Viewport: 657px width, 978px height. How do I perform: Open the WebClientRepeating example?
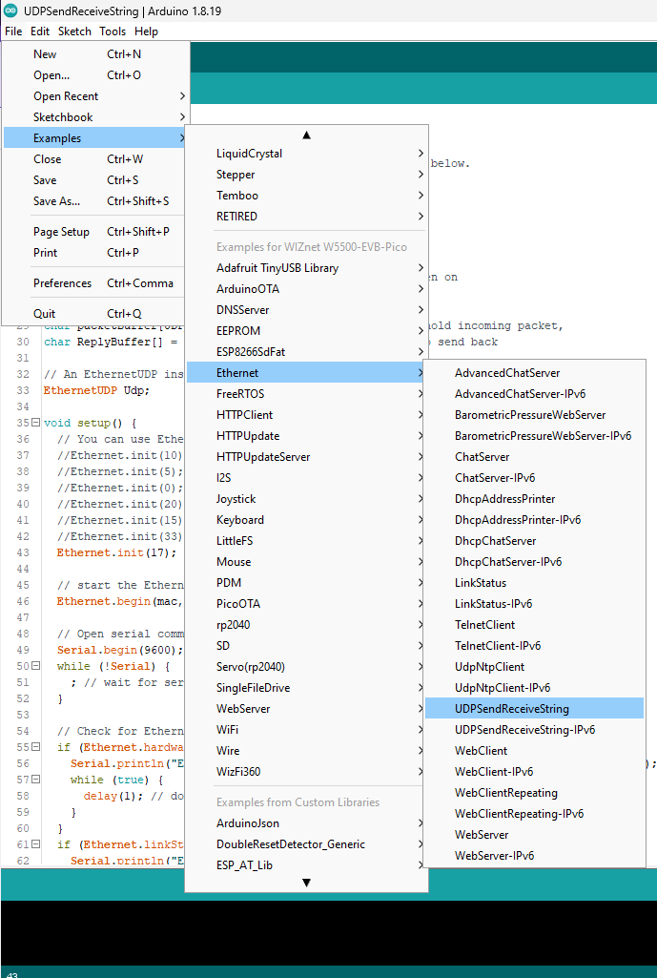pos(534,793)
